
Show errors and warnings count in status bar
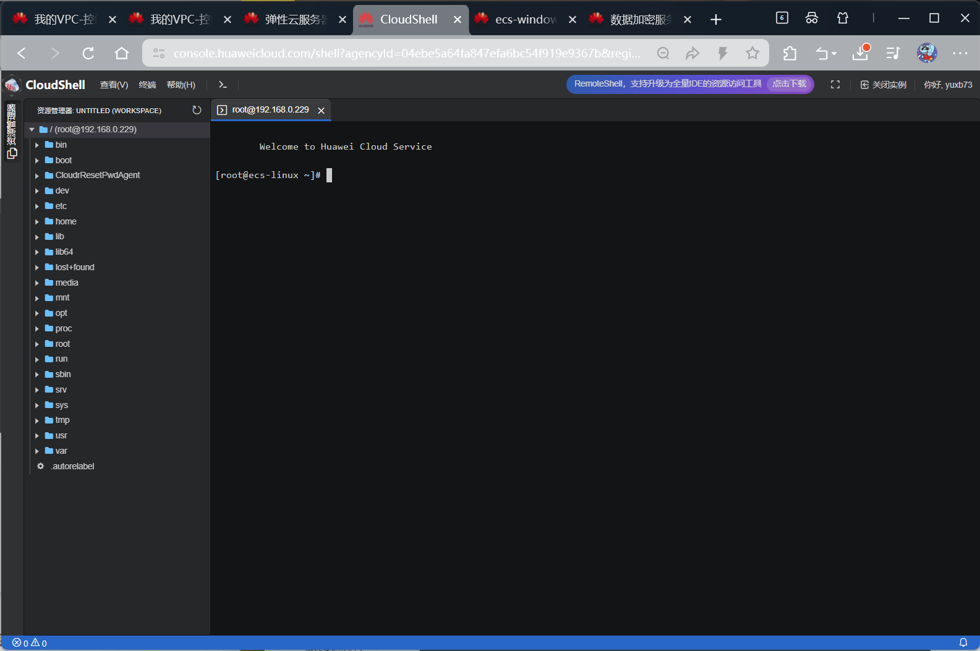[30, 643]
